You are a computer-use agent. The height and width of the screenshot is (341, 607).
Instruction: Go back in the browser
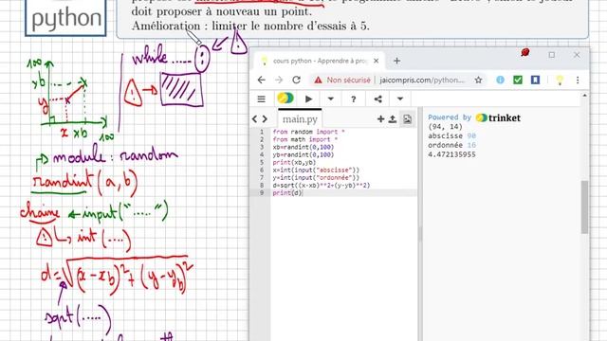(x=262, y=80)
